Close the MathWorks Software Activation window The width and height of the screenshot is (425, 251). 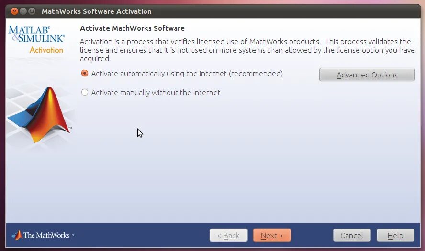pos(15,11)
